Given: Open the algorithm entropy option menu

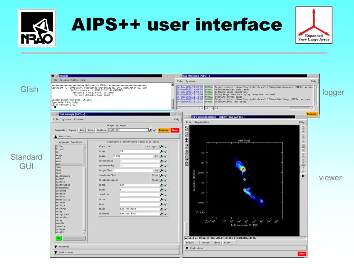Looking at the screenshot, I should pos(151,146).
